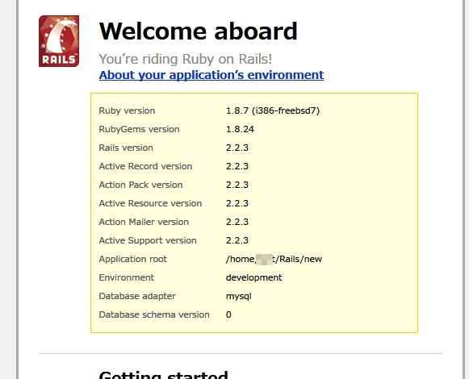Select the value 1.8.7 (i386-freebsd7)
Viewport: 469px width, 379px height.
(x=273, y=110)
